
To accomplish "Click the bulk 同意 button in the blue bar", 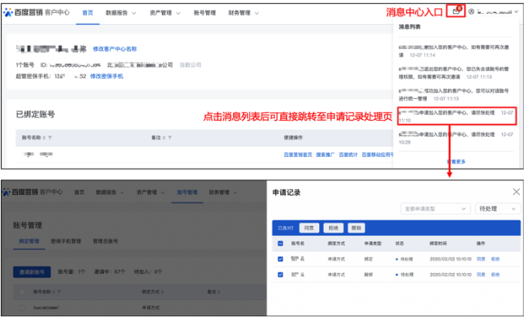I will click(x=309, y=228).
